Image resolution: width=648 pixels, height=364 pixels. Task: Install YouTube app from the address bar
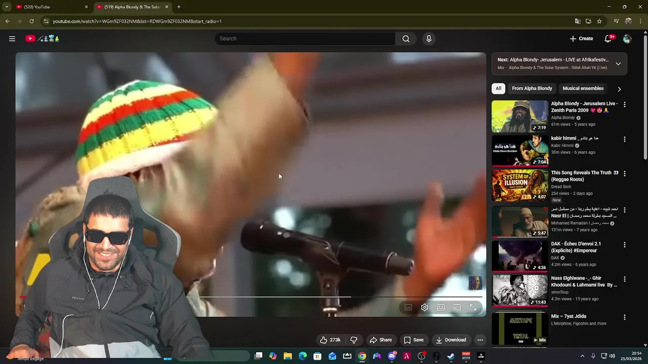[588, 21]
